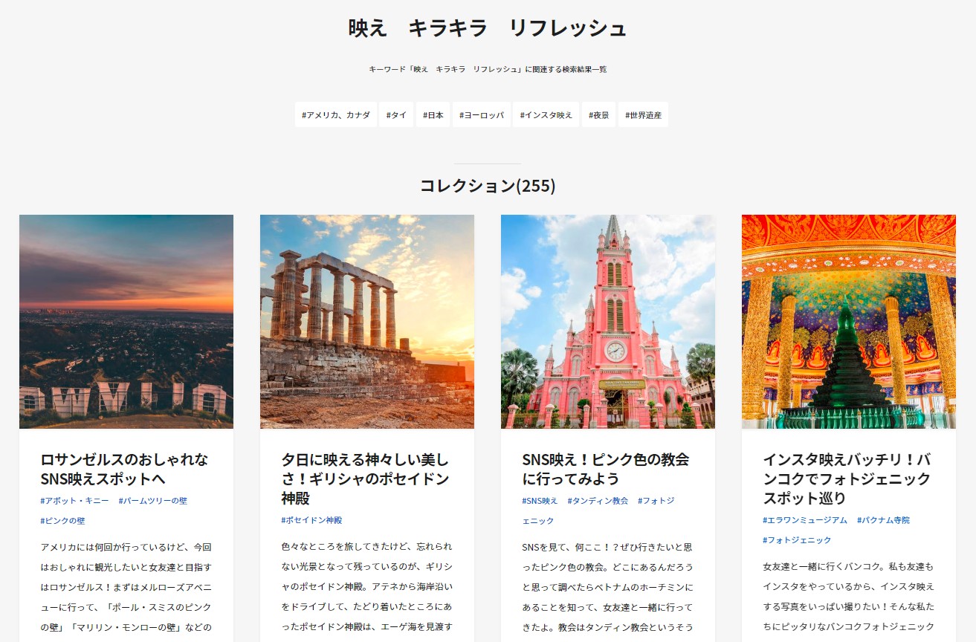Select the #インスタ映え tag button
Image resolution: width=976 pixels, height=642 pixels.
(x=546, y=115)
